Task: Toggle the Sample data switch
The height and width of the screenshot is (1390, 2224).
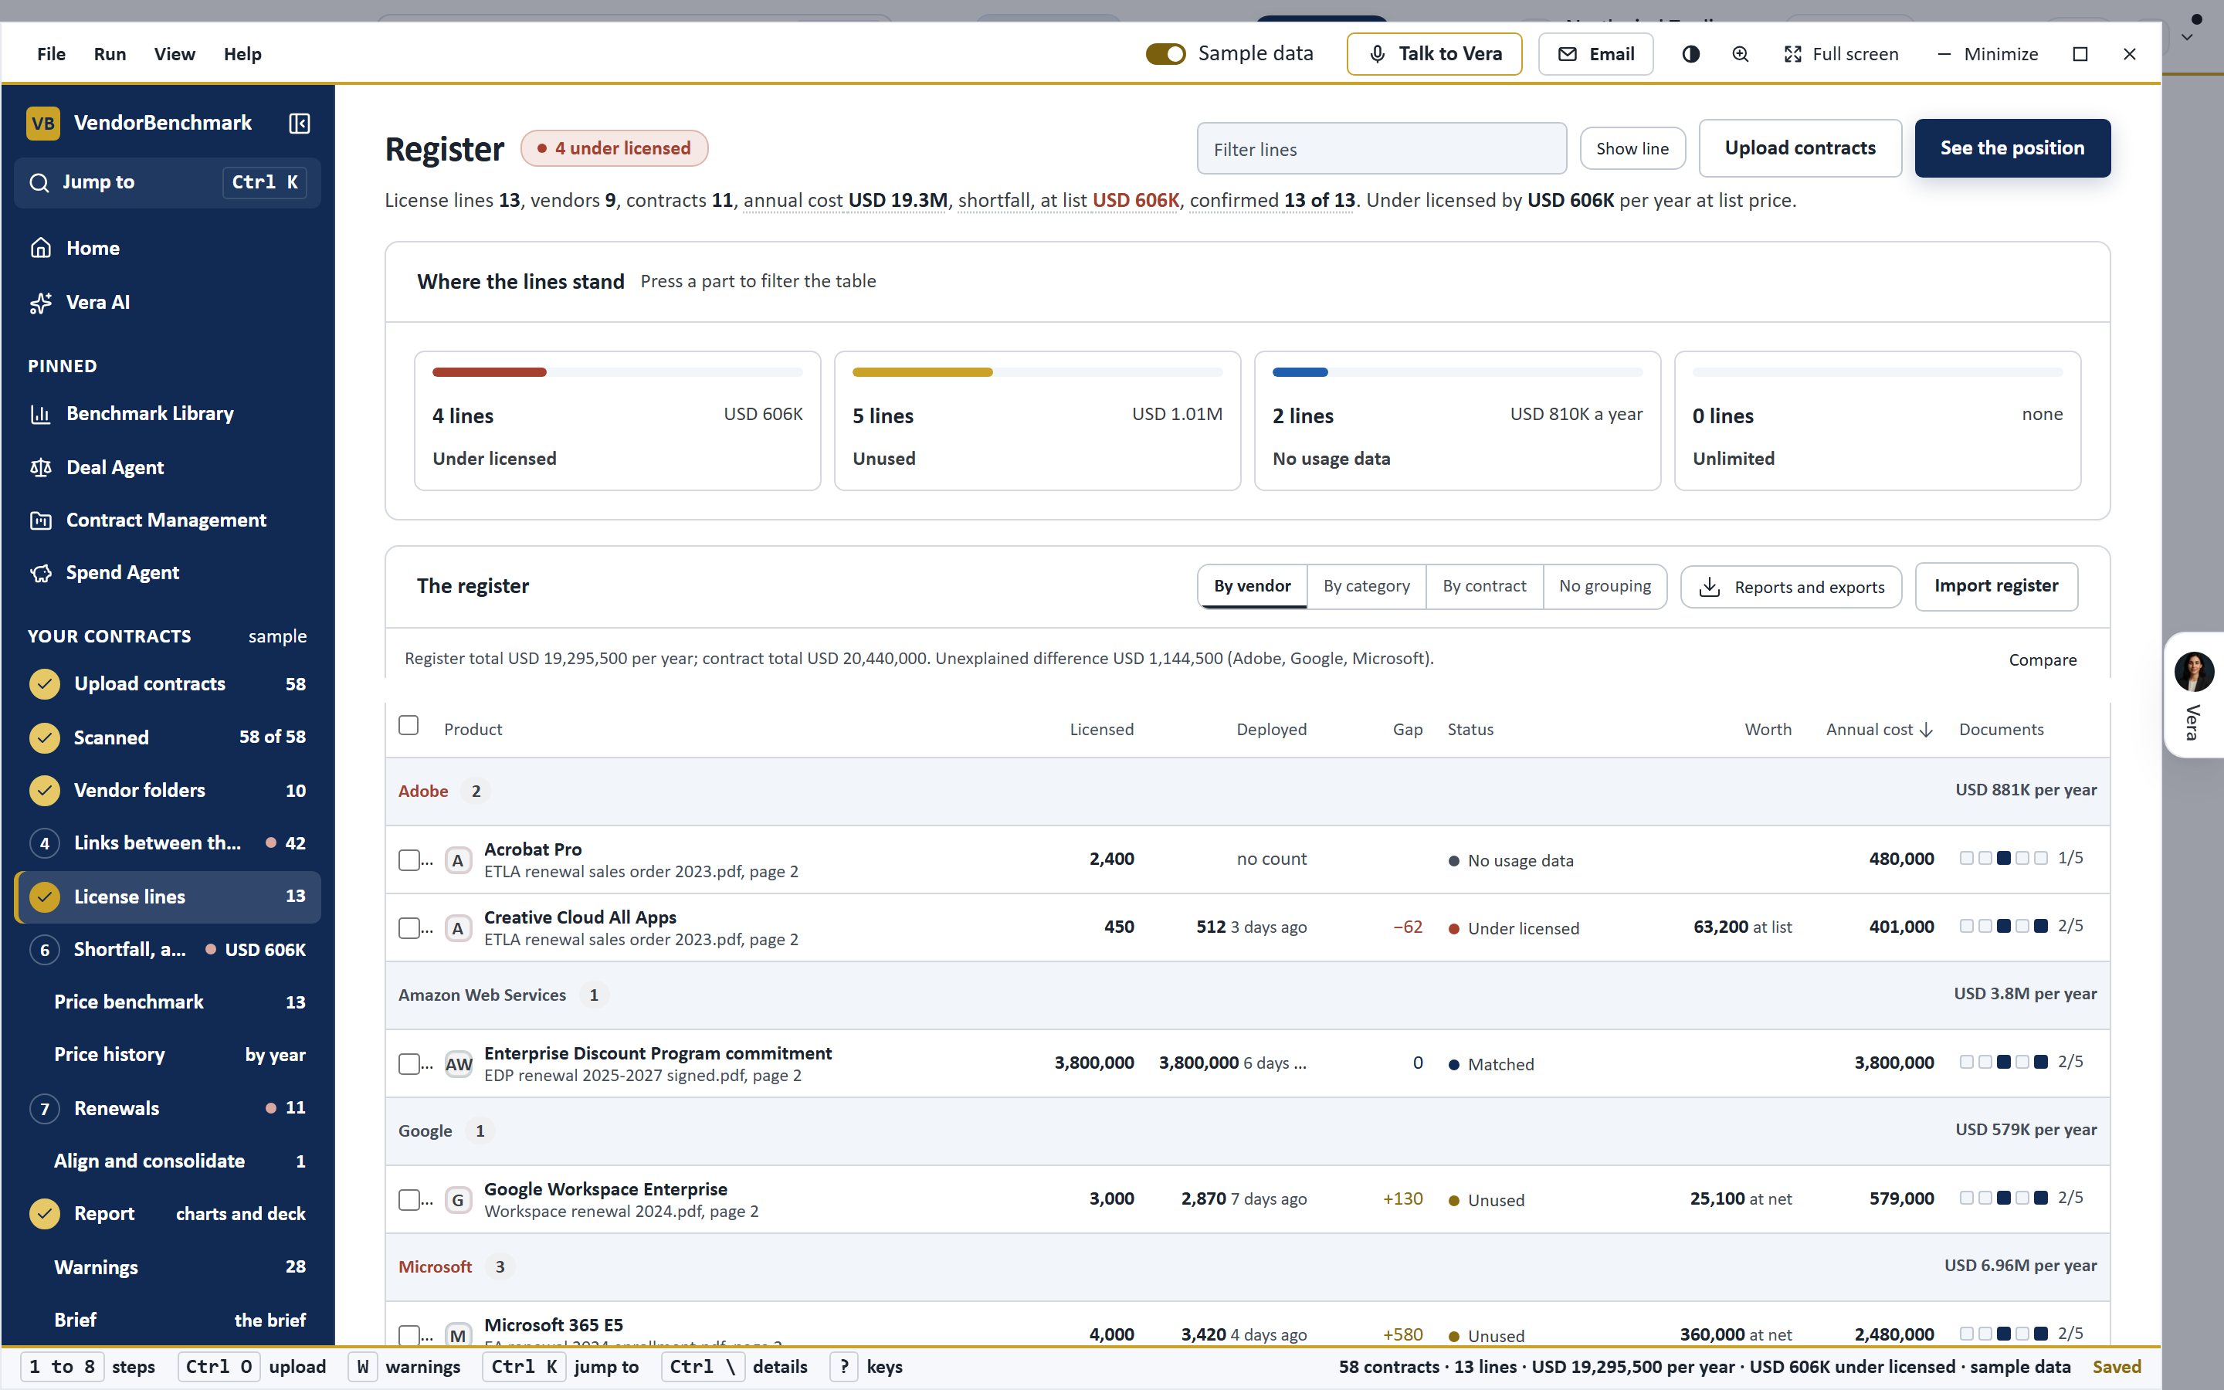Action: point(1165,54)
